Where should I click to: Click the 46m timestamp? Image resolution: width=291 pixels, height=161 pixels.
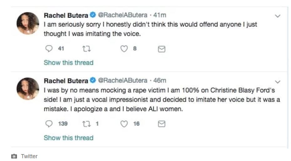[x=160, y=81]
